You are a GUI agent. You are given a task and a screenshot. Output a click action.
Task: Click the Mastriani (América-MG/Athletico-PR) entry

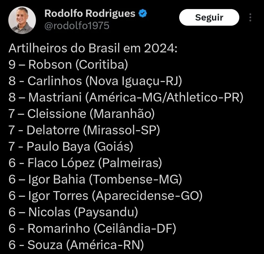126,98
